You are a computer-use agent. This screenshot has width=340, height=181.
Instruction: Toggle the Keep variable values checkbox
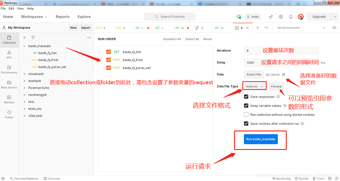246,106
